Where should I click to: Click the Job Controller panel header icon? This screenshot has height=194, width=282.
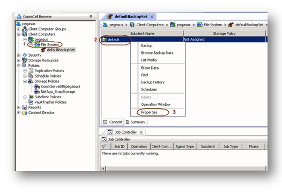(x=104, y=139)
